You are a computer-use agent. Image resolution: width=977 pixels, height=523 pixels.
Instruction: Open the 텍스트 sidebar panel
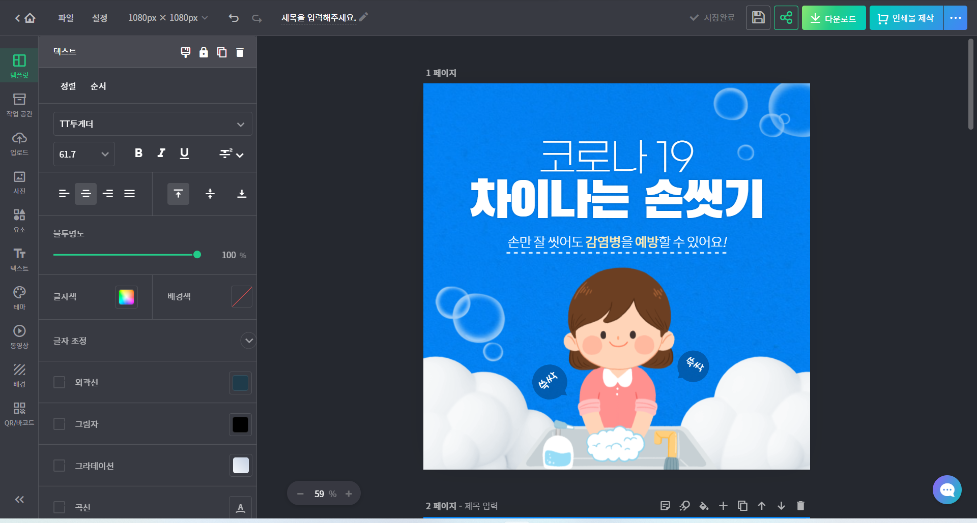19,259
